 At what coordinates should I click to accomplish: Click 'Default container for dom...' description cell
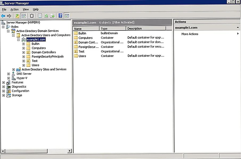(x=146, y=42)
